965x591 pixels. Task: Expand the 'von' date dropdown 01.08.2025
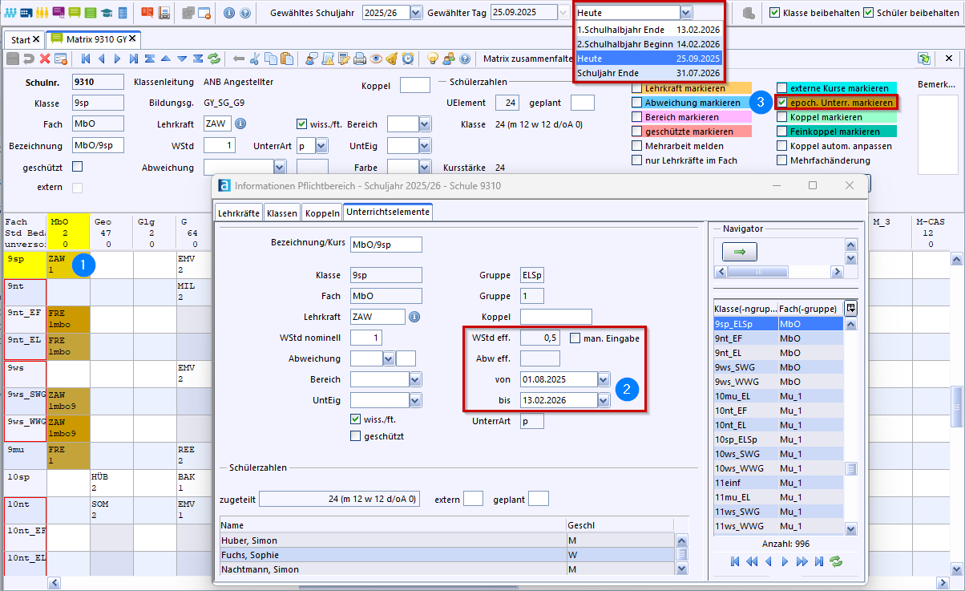604,378
